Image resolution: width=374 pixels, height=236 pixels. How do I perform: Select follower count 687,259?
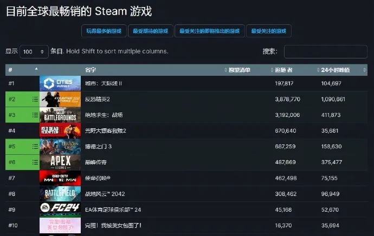285,147
